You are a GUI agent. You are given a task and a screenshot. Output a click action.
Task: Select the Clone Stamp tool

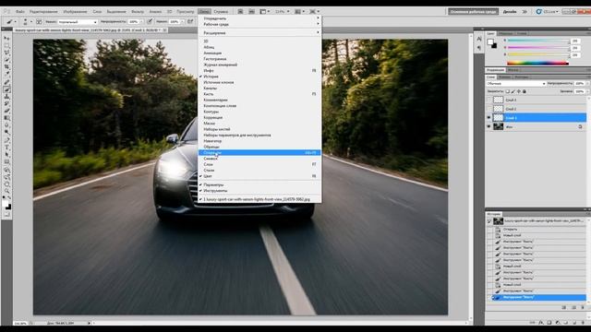(6, 96)
